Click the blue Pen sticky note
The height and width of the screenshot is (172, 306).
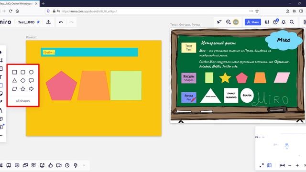point(189,97)
